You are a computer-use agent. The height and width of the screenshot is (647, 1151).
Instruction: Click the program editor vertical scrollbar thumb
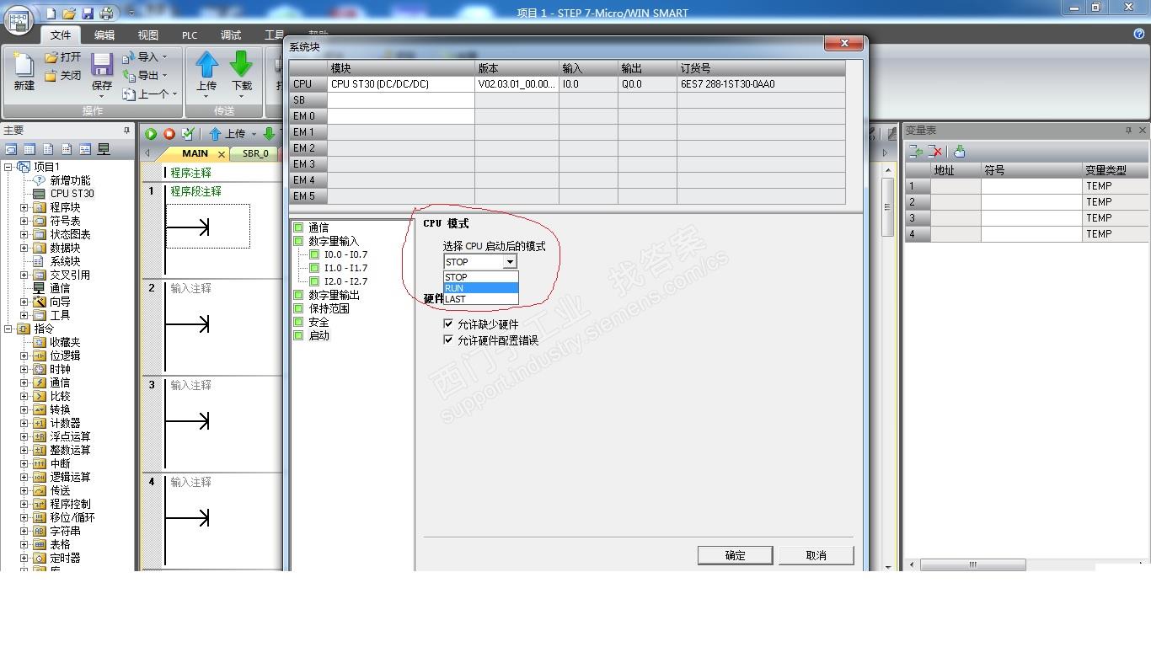pyautogui.click(x=887, y=207)
